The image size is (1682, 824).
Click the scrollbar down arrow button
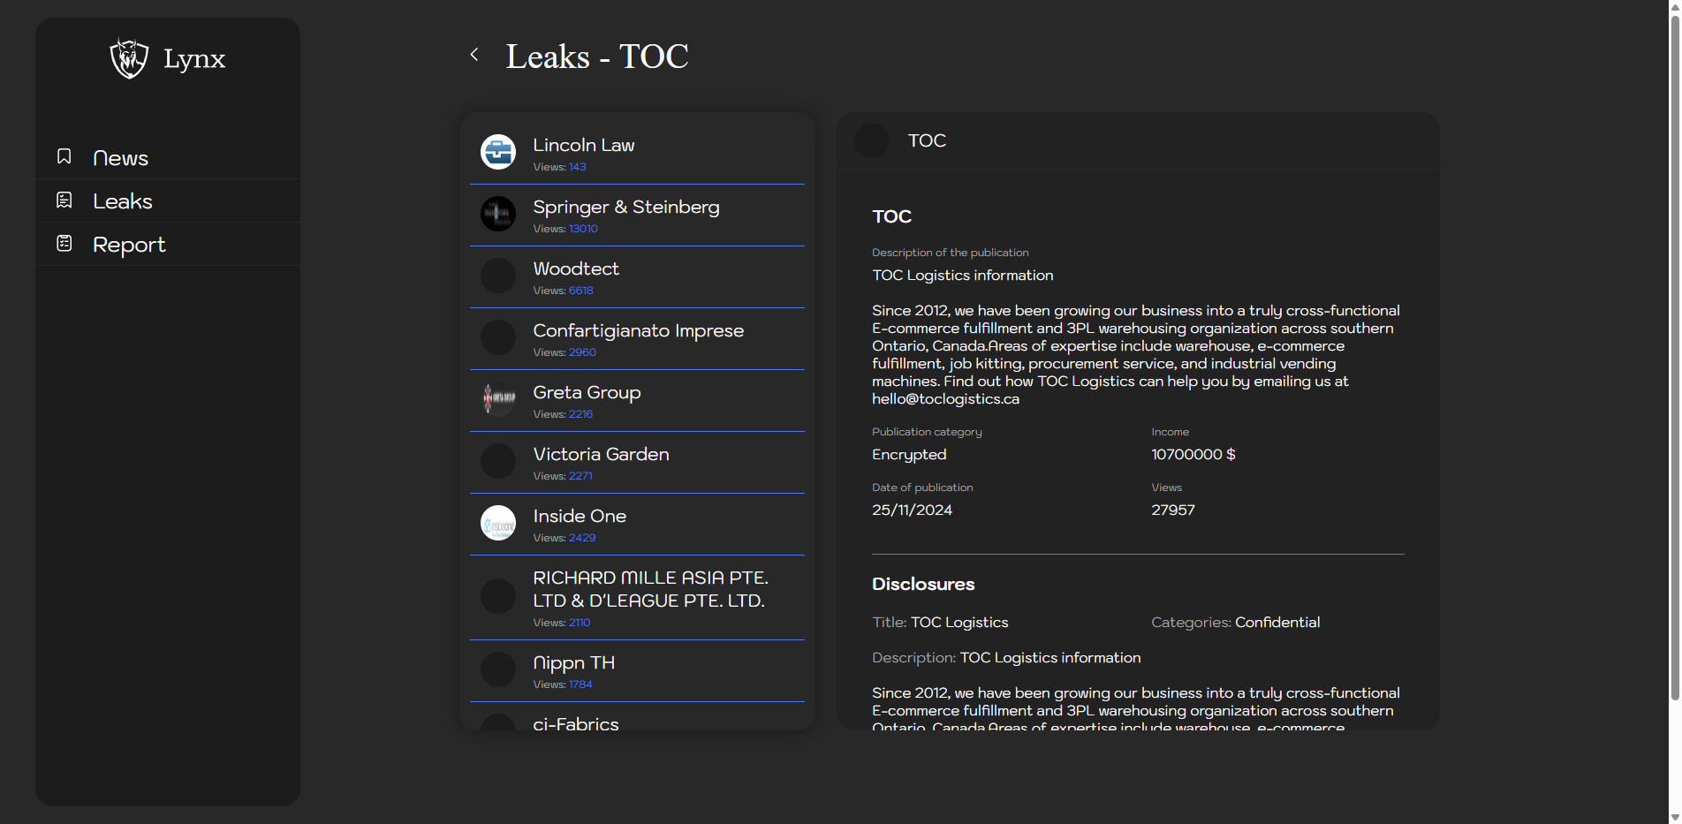(1674, 817)
